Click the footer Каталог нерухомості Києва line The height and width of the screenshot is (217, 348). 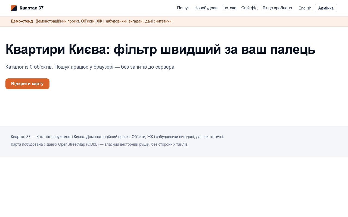117,137
